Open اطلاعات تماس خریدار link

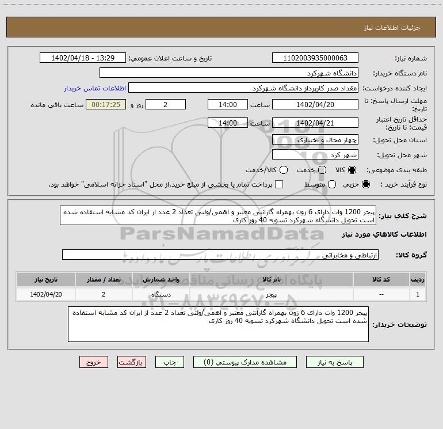[95, 88]
